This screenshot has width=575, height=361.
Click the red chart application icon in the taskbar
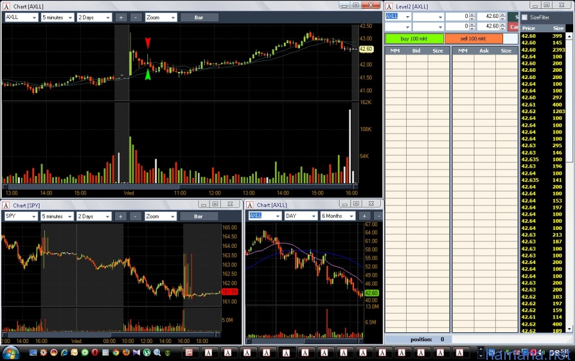point(189,353)
